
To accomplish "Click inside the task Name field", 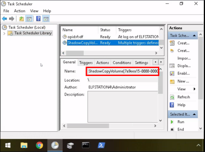I will (x=122, y=71).
